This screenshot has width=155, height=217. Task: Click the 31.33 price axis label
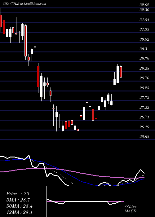pos(144,29)
